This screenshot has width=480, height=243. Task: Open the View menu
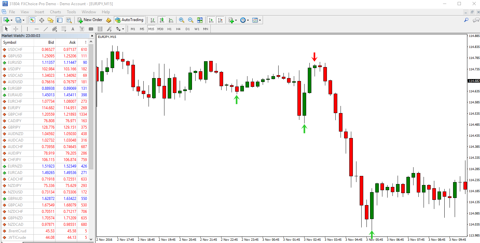[25, 12]
